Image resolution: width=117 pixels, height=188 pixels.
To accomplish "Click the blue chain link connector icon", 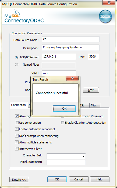I will point(105,16).
